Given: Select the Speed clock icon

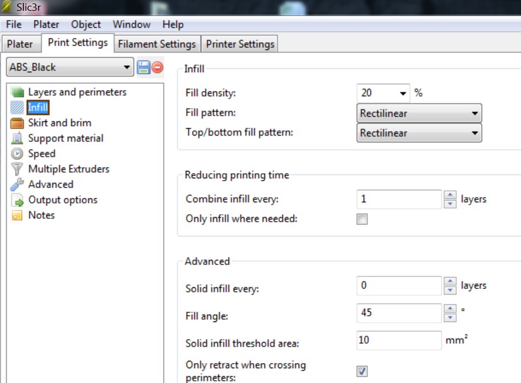Looking at the screenshot, I should click(x=18, y=154).
